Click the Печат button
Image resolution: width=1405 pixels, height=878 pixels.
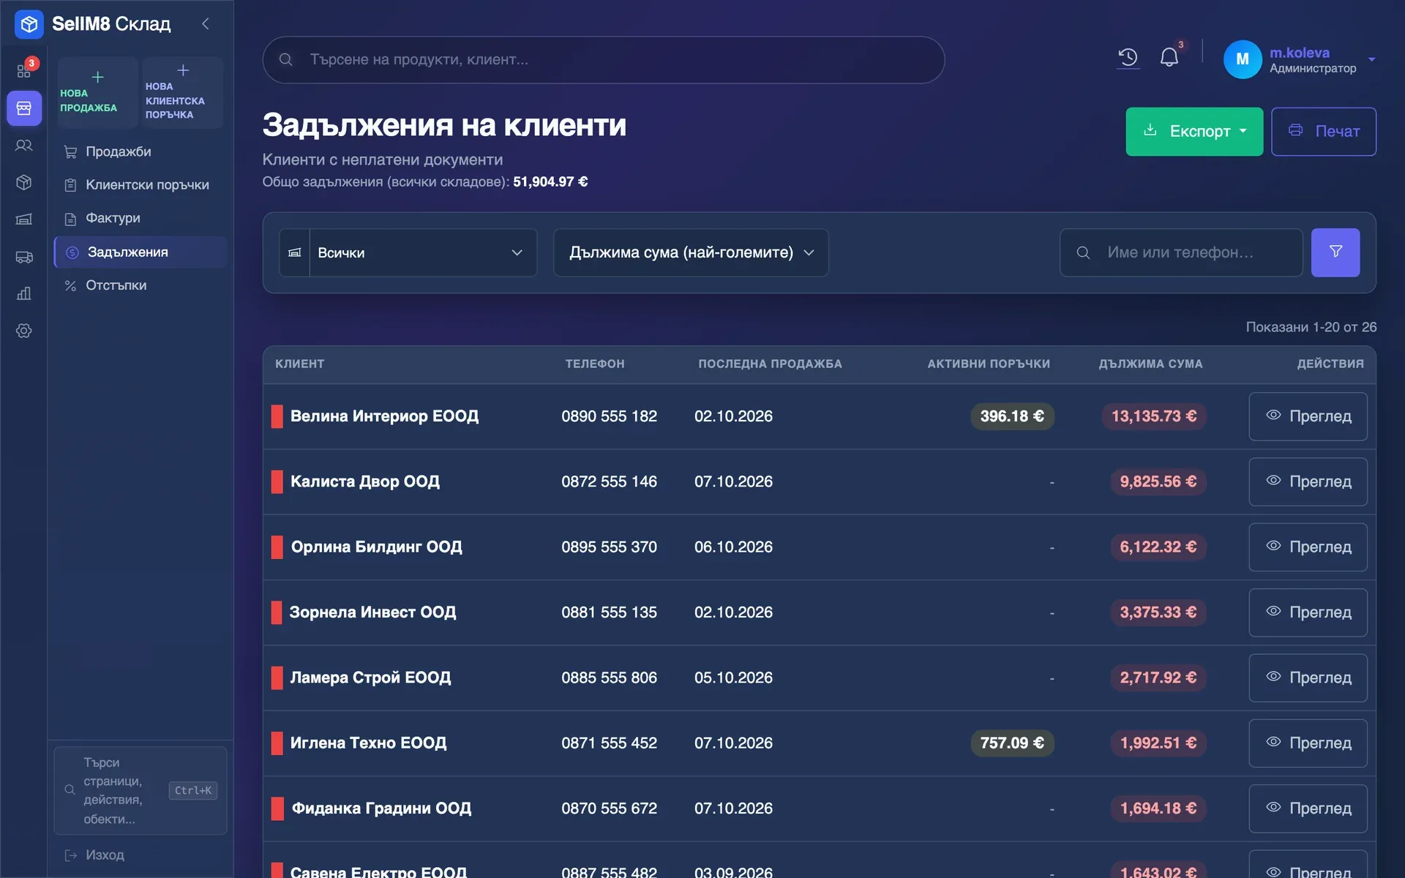click(x=1324, y=132)
